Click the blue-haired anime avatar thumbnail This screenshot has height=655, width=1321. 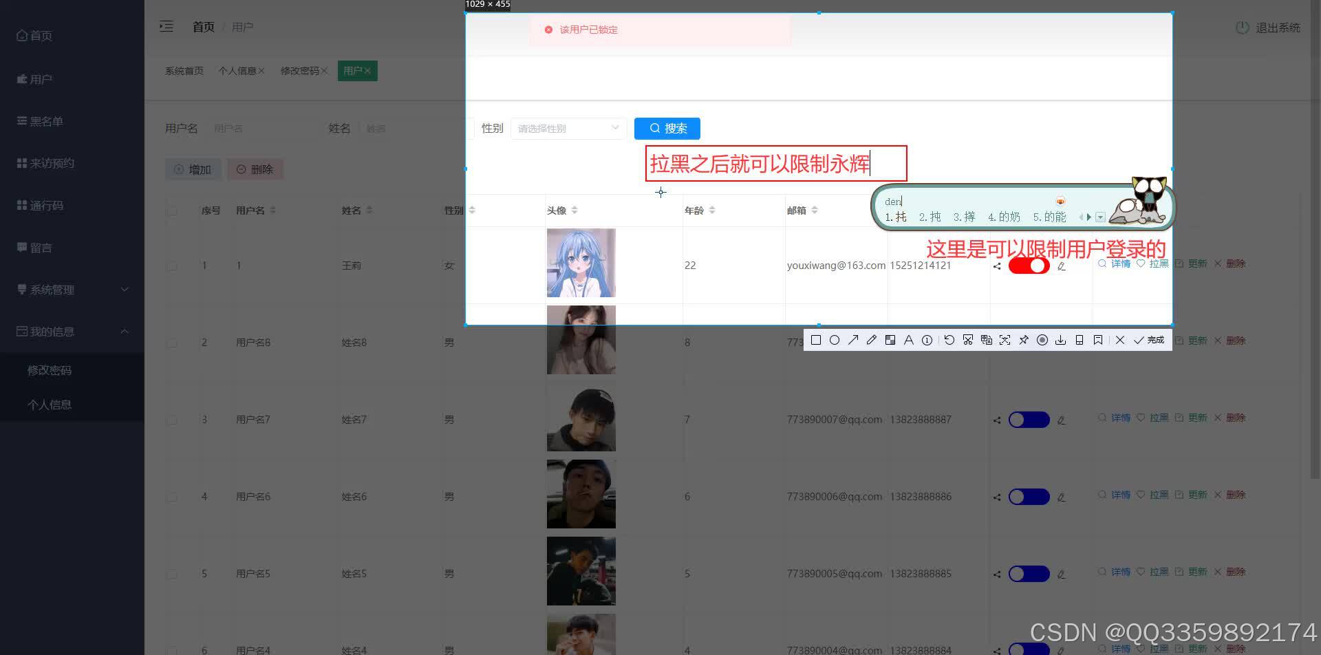[x=581, y=263]
